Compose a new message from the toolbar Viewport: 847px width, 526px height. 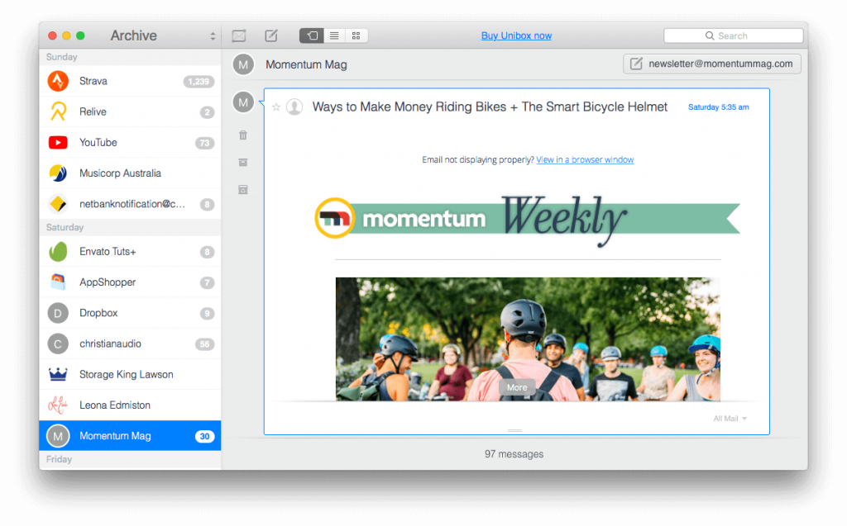pyautogui.click(x=270, y=36)
